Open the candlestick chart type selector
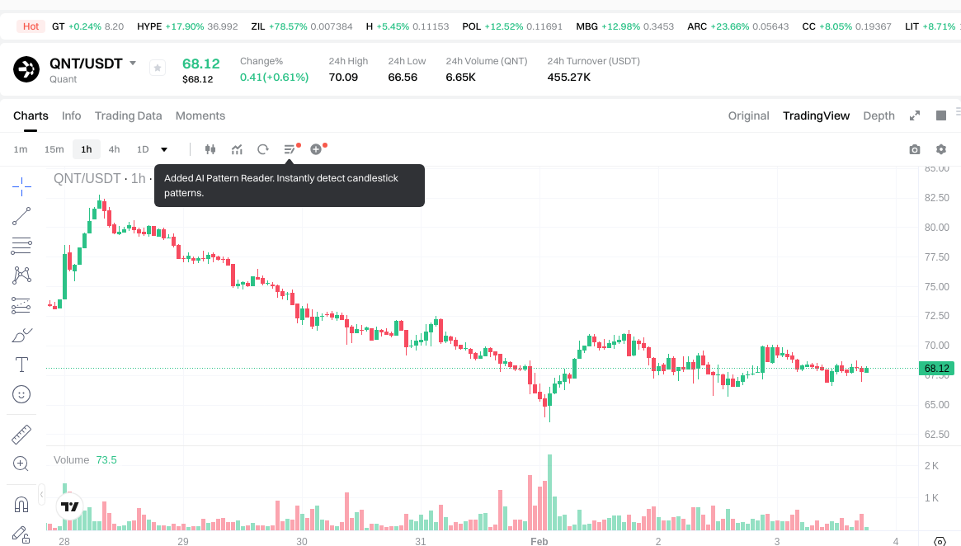961x546 pixels. coord(210,149)
